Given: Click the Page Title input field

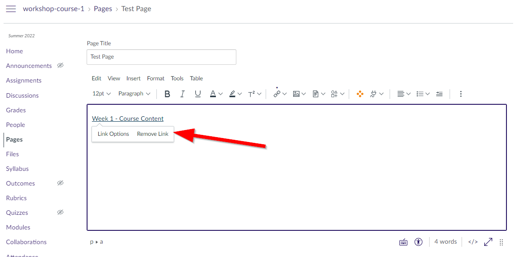Looking at the screenshot, I should click(x=162, y=57).
